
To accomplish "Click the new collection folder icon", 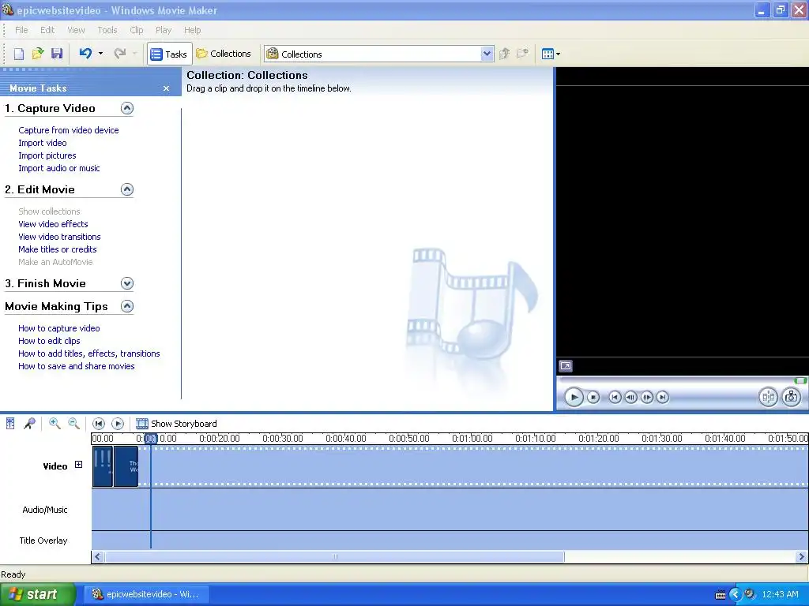I will click(x=522, y=54).
